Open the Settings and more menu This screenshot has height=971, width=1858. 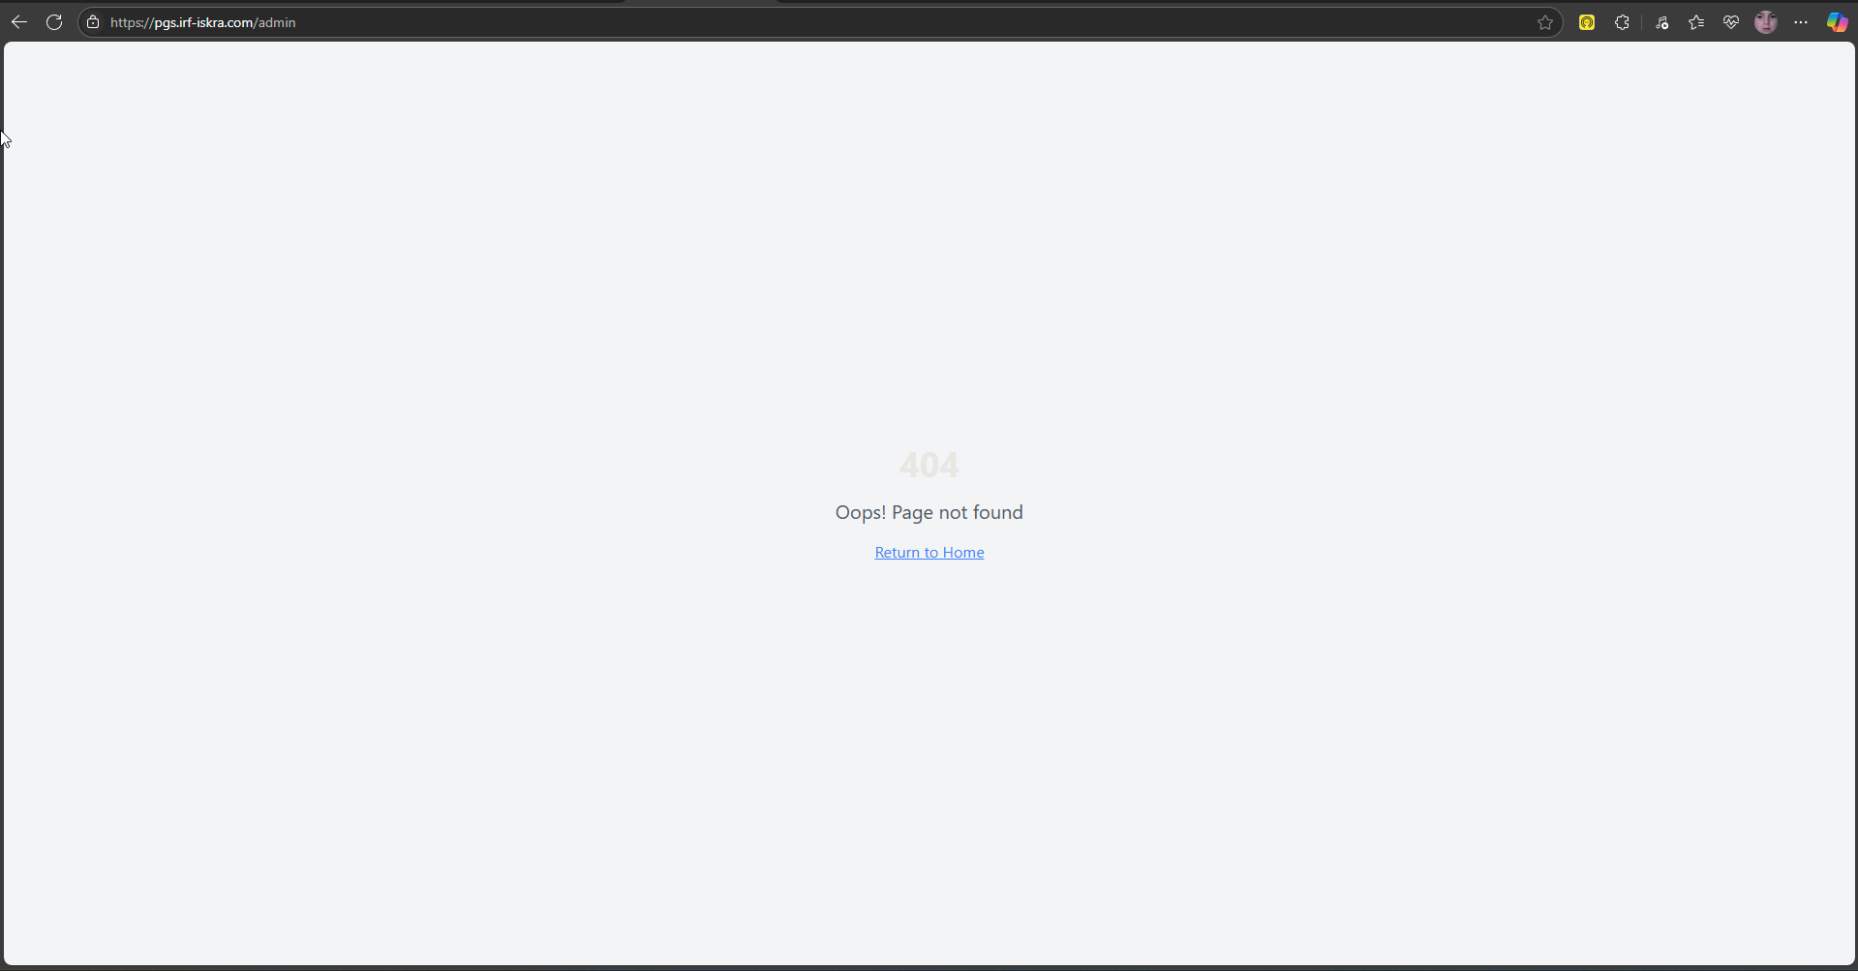(x=1801, y=22)
